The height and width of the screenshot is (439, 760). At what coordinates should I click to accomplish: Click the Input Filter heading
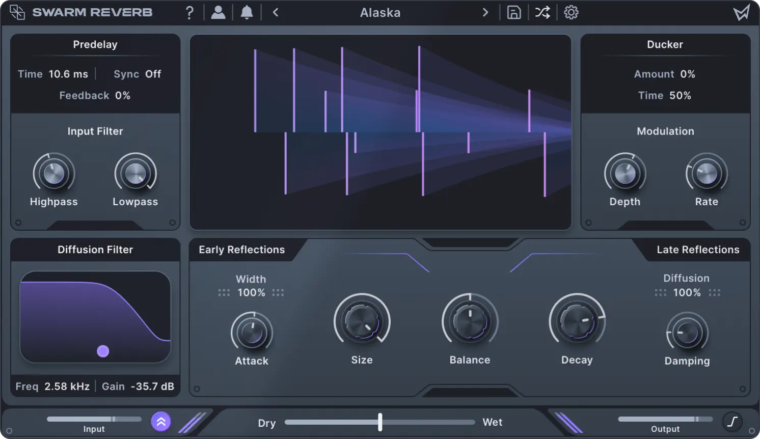95,131
